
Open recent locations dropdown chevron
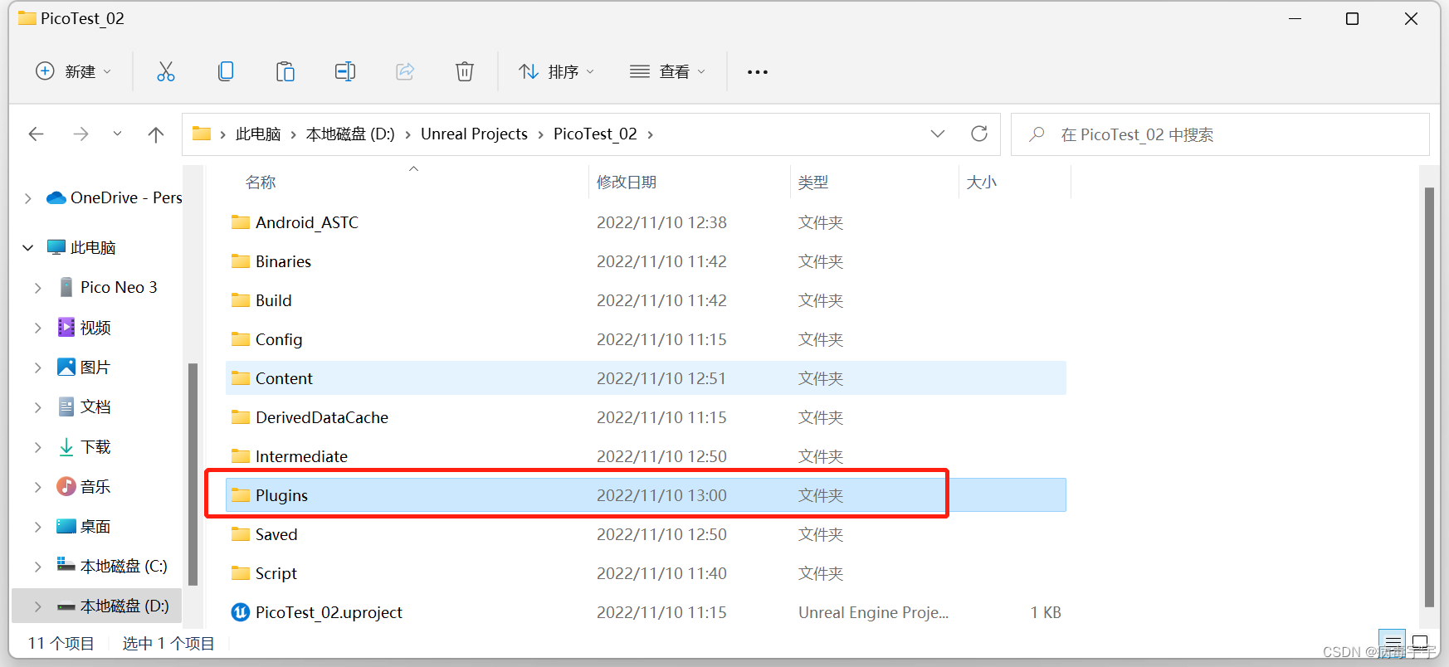pos(117,134)
